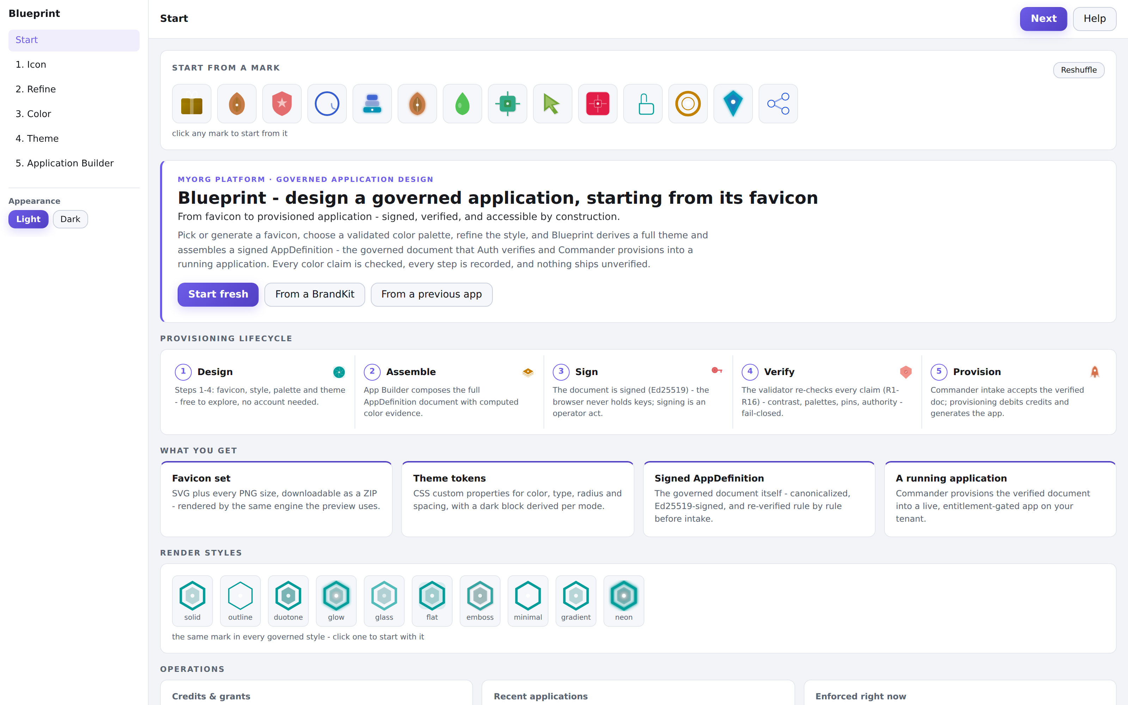This screenshot has height=705, width=1128.
Task: Reshuffle the starter marks
Action: [1079, 70]
